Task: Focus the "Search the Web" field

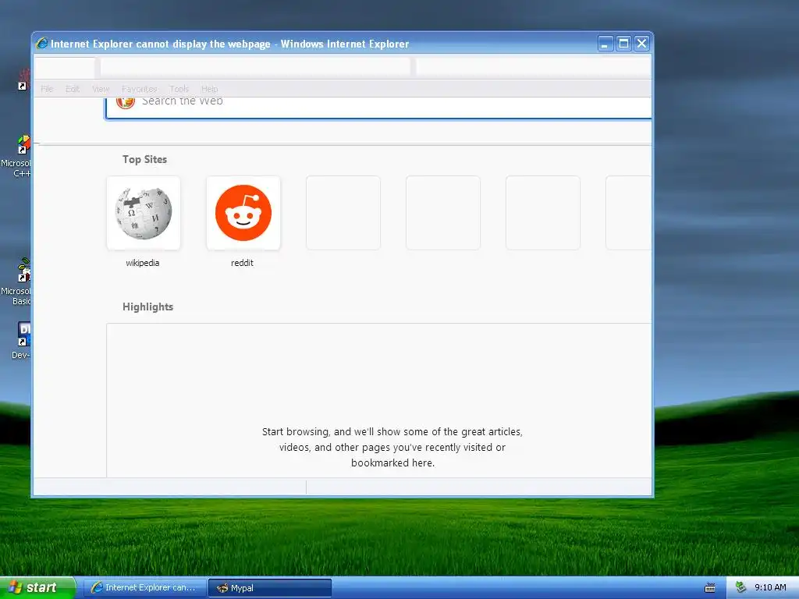Action: (x=378, y=108)
